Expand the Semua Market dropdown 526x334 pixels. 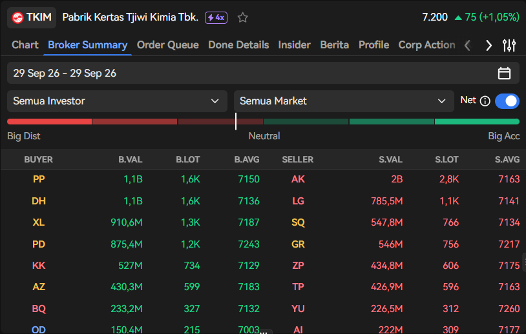344,101
